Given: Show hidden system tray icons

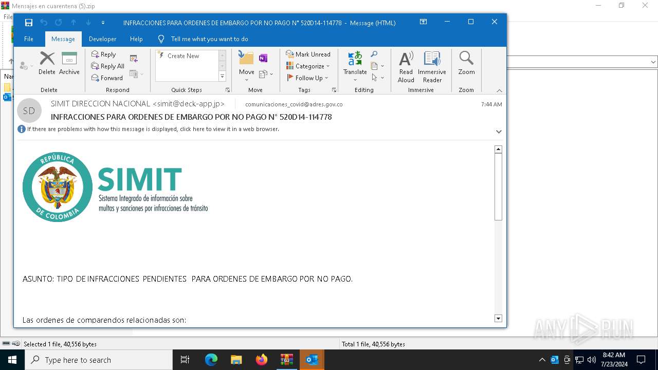Looking at the screenshot, I should [542, 360].
